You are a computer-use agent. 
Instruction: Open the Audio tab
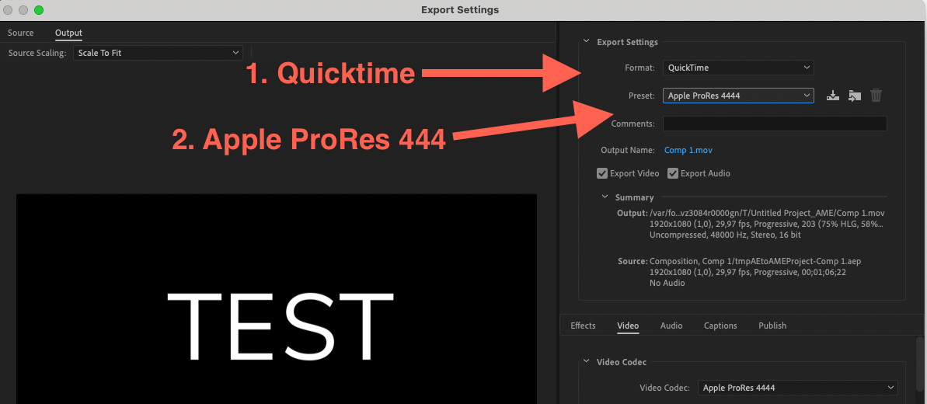pyautogui.click(x=671, y=326)
